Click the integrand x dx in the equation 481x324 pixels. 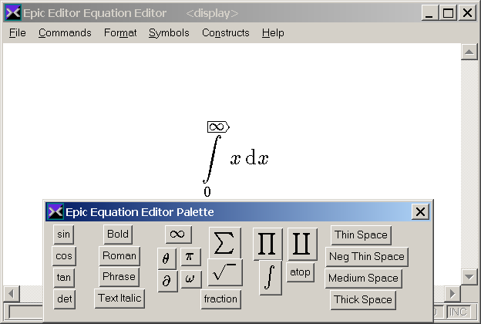click(249, 158)
